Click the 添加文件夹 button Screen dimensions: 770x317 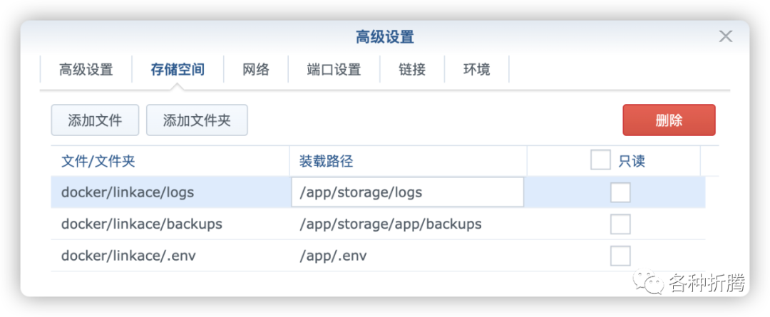pyautogui.click(x=197, y=120)
